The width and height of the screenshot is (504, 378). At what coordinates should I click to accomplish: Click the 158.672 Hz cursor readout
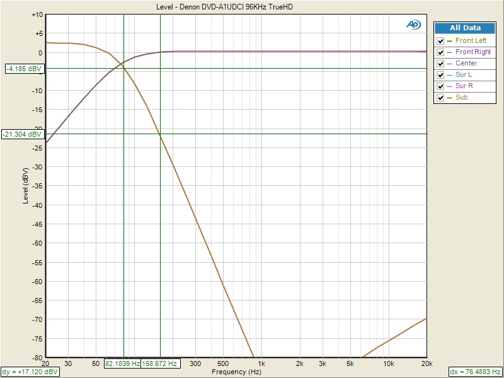point(160,364)
